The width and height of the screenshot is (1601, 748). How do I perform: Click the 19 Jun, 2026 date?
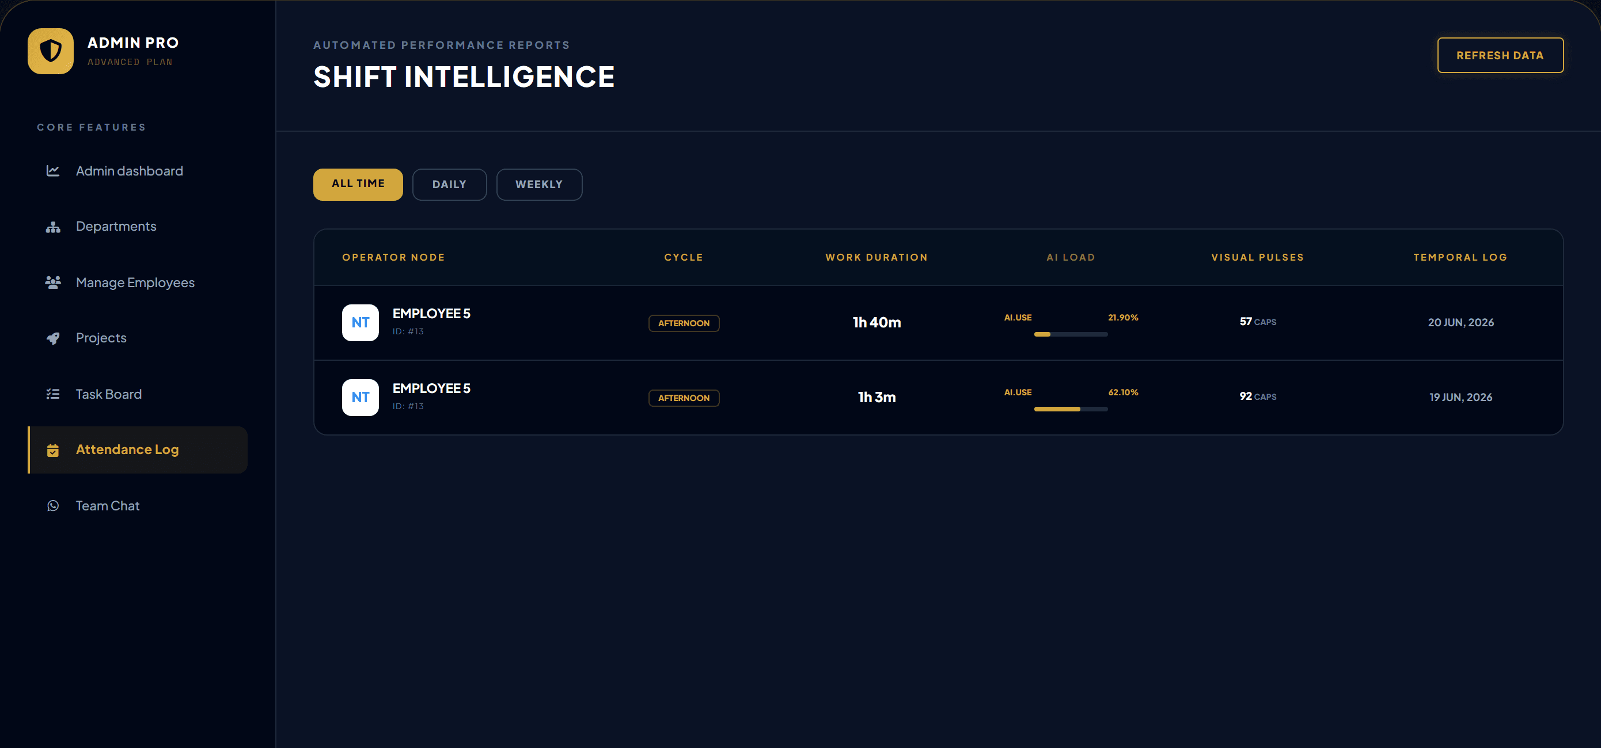pos(1460,397)
